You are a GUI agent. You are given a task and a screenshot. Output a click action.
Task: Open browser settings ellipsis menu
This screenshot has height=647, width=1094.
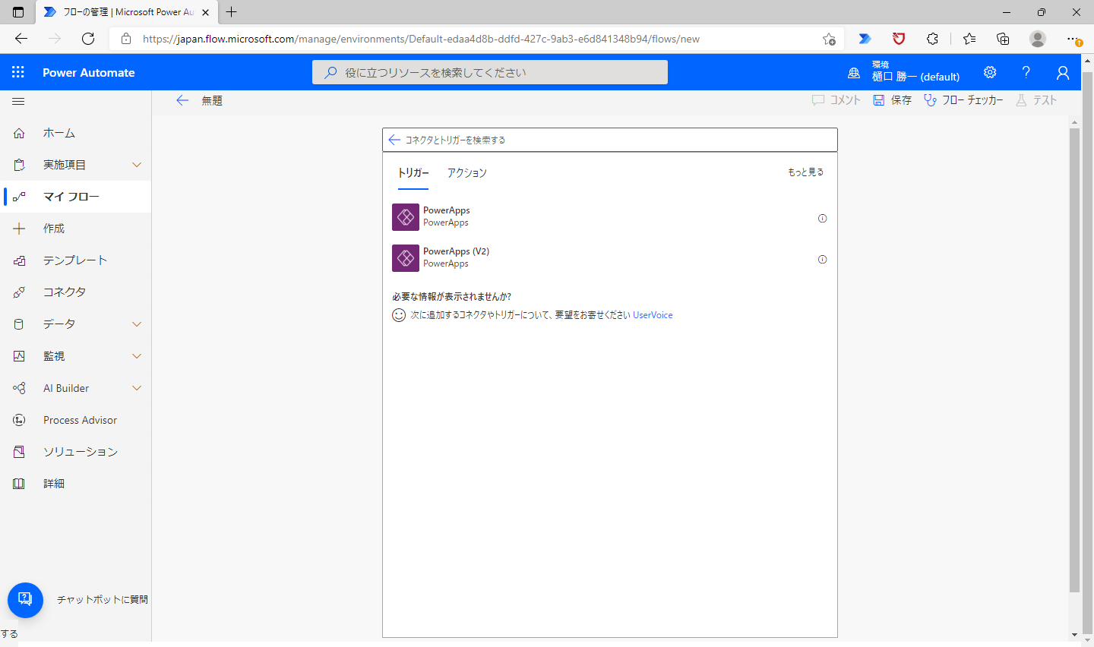(x=1073, y=39)
